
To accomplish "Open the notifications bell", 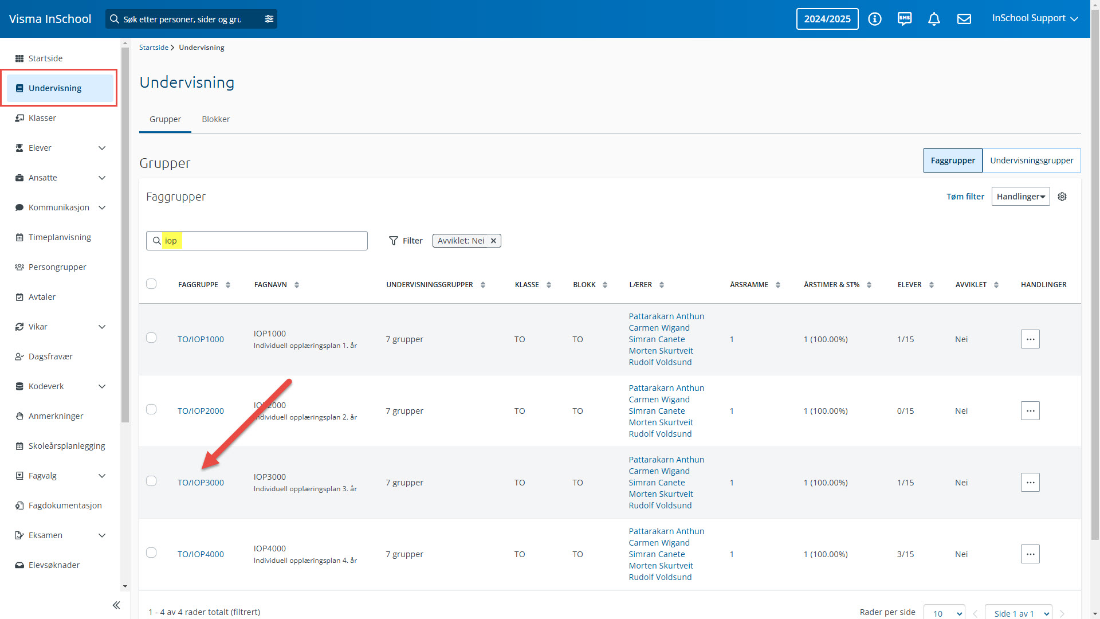I will point(934,19).
